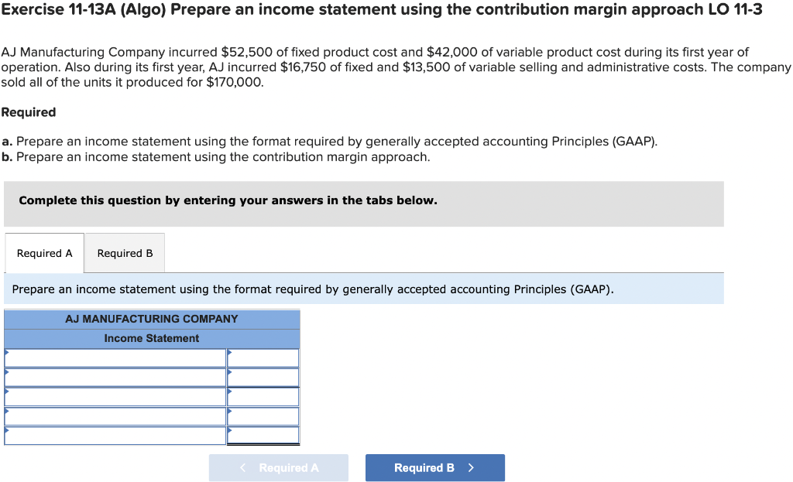793x482 pixels.
Task: Click the AJ MANUFACTURING COMPANY title bar
Action: tap(152, 319)
